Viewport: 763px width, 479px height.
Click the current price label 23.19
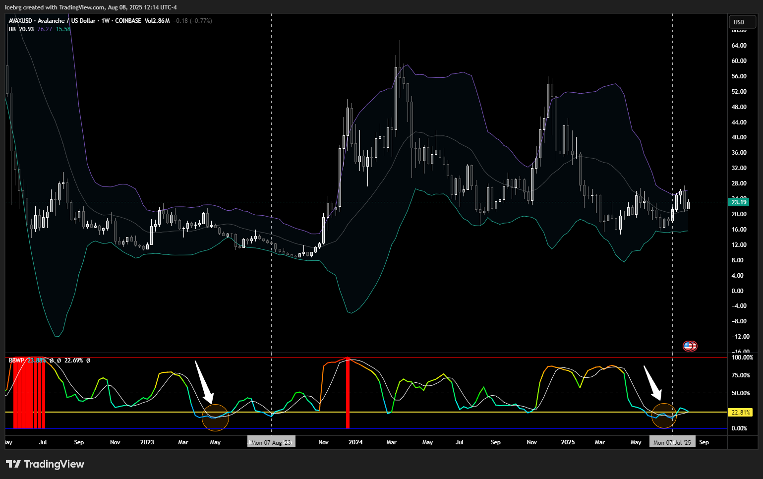(x=739, y=202)
